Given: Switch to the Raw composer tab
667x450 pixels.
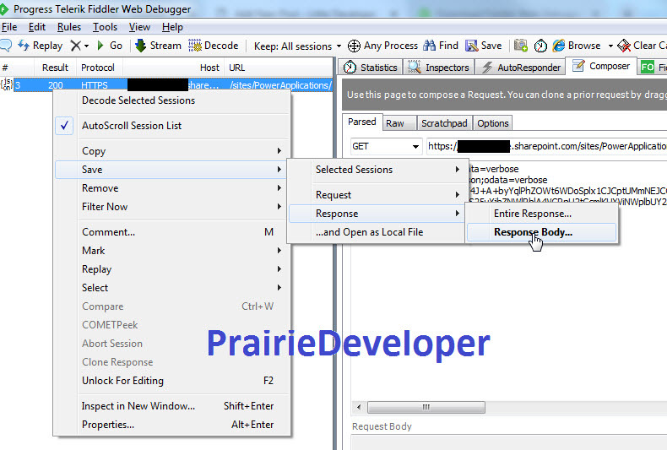Looking at the screenshot, I should coord(399,123).
